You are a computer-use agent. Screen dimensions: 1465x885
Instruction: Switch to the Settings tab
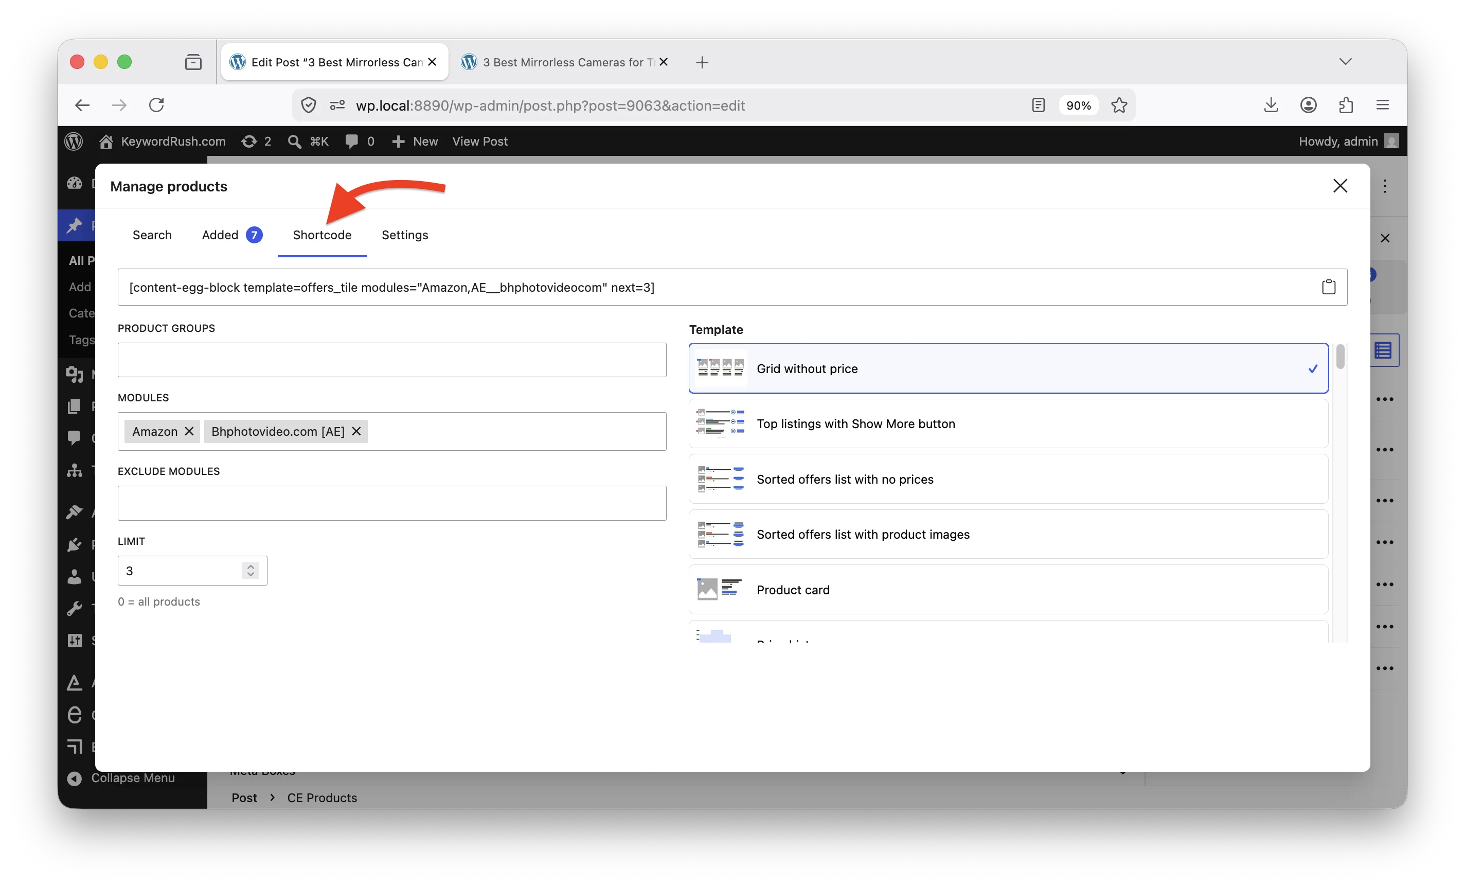pos(404,235)
